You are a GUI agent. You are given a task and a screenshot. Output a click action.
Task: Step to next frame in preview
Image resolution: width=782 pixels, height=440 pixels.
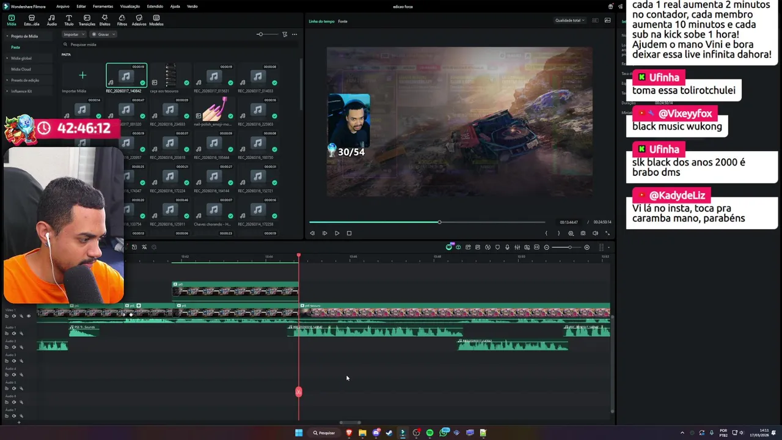[324, 233]
